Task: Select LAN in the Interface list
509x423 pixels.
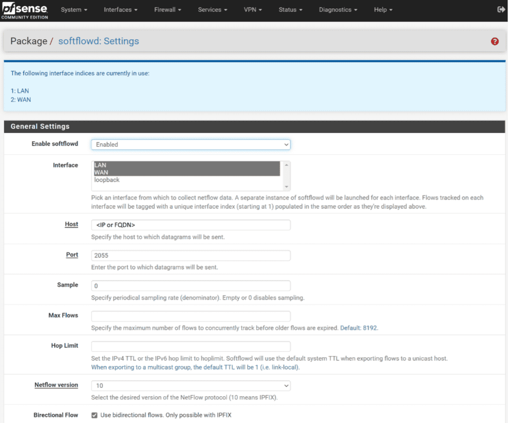Action: [187, 165]
